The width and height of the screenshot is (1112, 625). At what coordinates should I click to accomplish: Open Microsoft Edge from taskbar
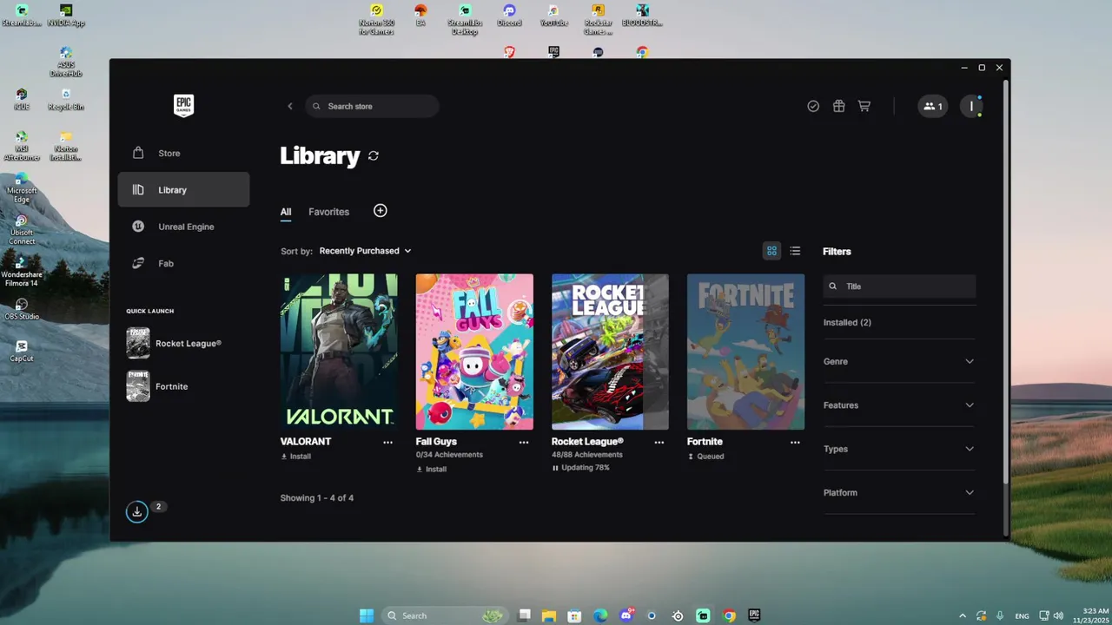coord(600,615)
